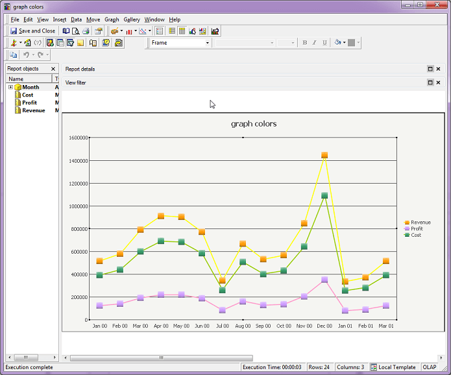The width and height of the screenshot is (451, 375).
Task: Switch to graph view icon
Action: click(x=192, y=31)
